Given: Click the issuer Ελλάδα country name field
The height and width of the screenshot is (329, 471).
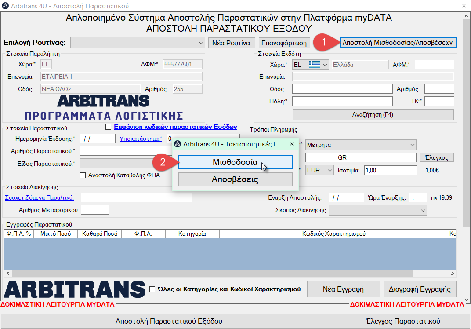Looking at the screenshot, I should (x=360, y=65).
